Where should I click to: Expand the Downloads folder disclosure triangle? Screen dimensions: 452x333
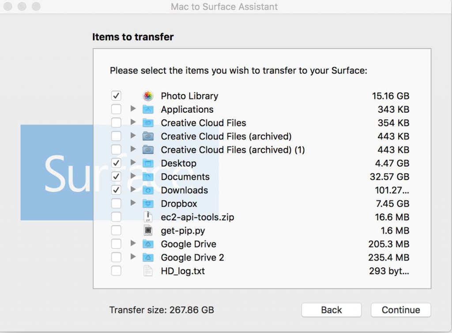click(133, 189)
